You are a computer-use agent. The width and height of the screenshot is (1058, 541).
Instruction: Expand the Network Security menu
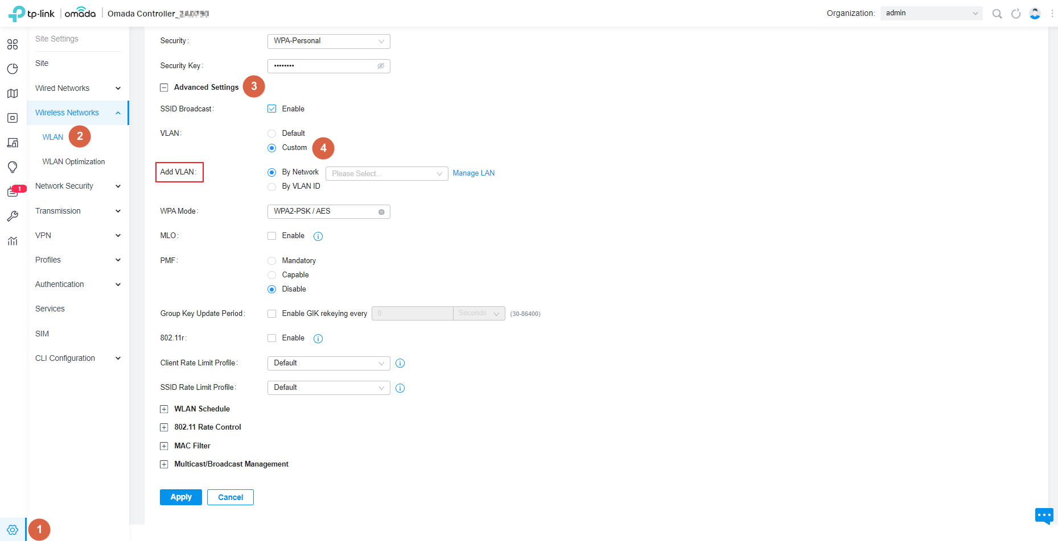[78, 186]
